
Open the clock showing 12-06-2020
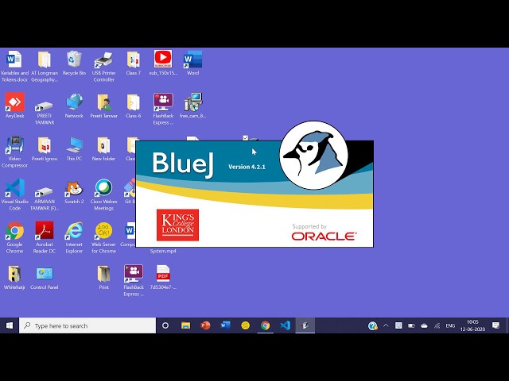click(472, 325)
